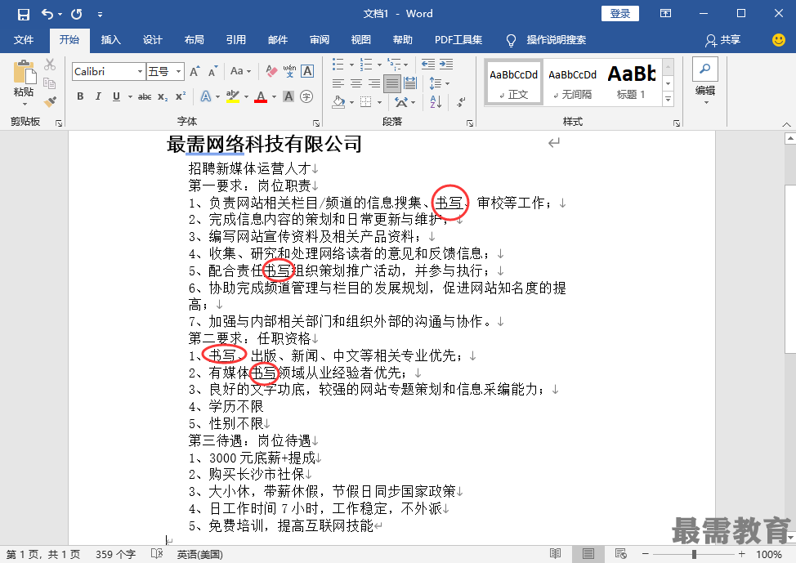The width and height of the screenshot is (796, 563).
Task: Clear all formatting with the eraser icon
Action: tap(271, 72)
